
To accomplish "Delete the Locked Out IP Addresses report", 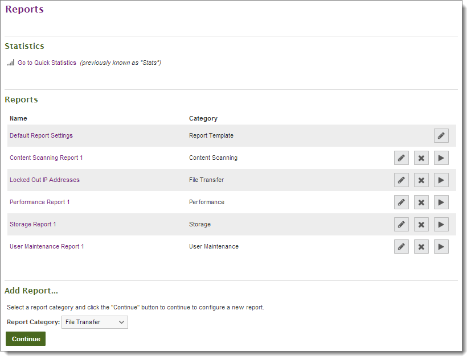I will click(421, 180).
